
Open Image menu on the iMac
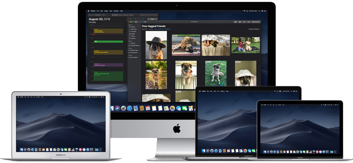click(x=106, y=11)
